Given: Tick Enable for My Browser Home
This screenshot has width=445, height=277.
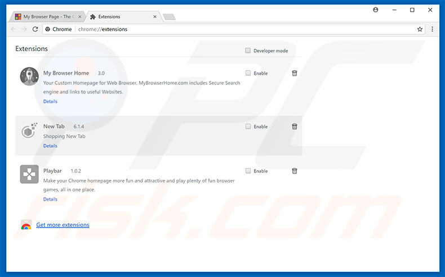Looking at the screenshot, I should pos(248,73).
